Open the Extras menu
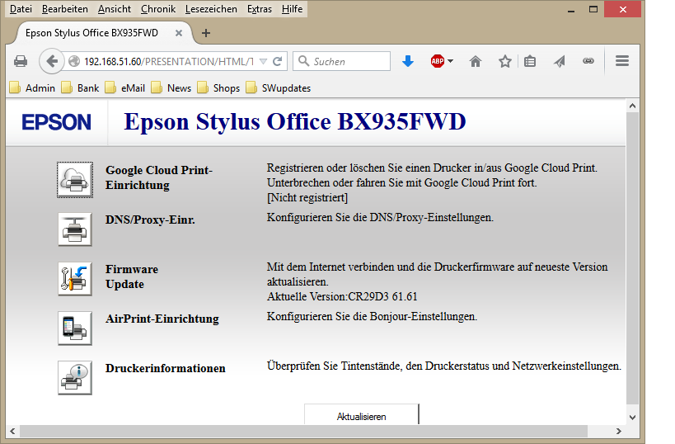Viewport: 675px width, 444px height. 259,9
